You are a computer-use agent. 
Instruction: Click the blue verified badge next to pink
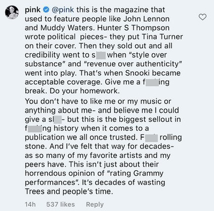46,10
